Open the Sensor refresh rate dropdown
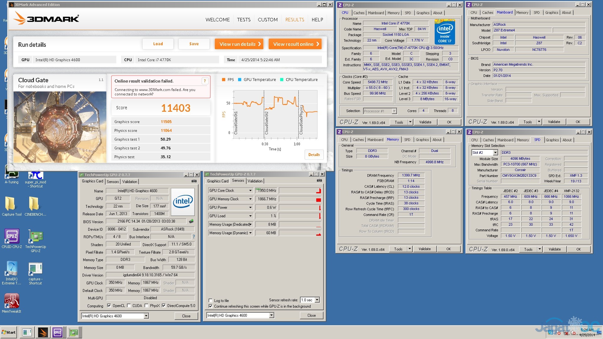The height and width of the screenshot is (339, 603). (317, 300)
